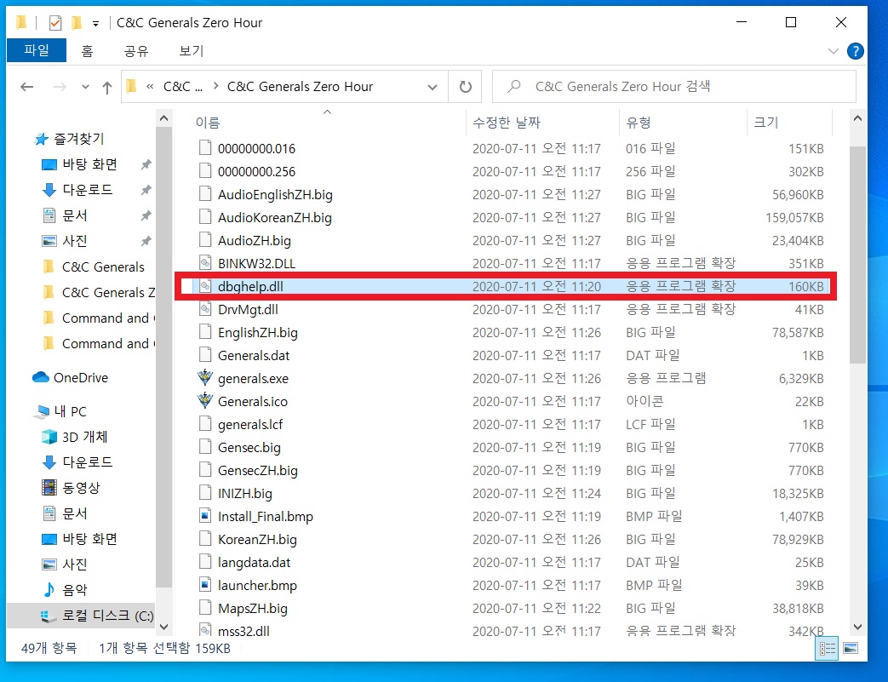Select the EnglishZH.big file

(258, 333)
